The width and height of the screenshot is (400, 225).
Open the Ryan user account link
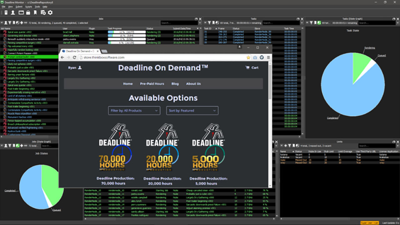pos(75,67)
